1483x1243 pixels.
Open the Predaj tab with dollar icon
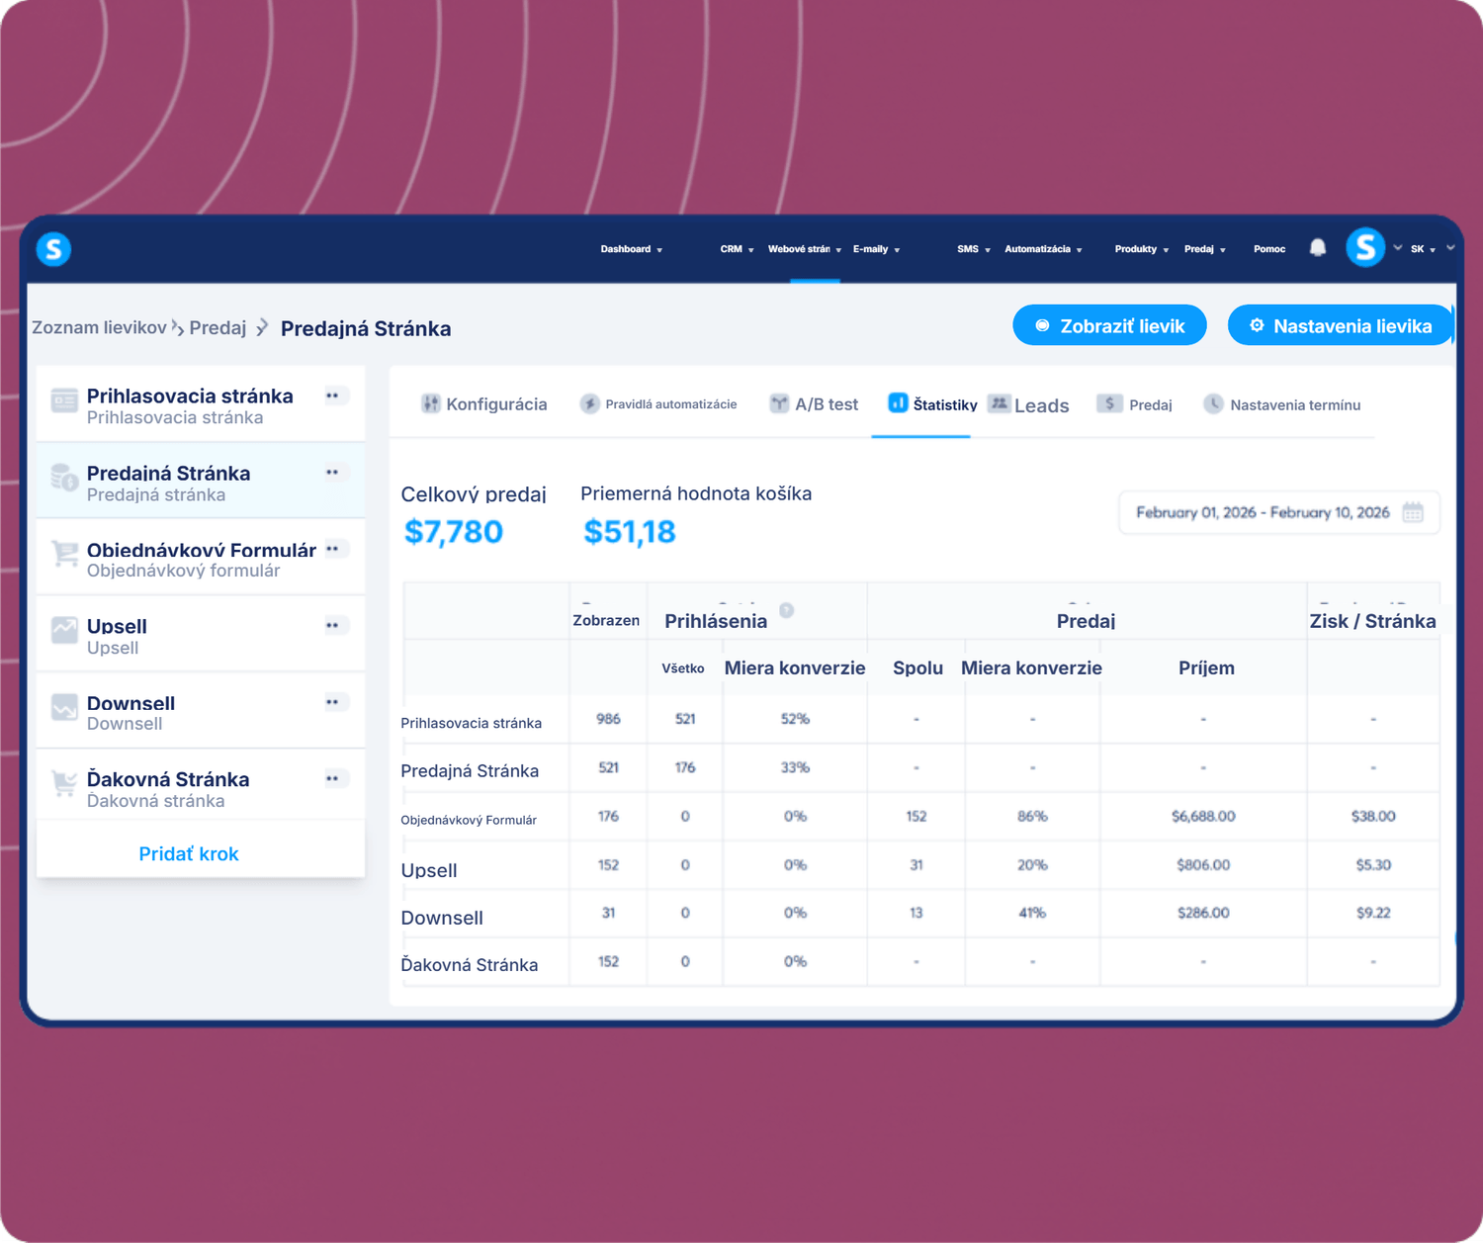[x=1134, y=404]
